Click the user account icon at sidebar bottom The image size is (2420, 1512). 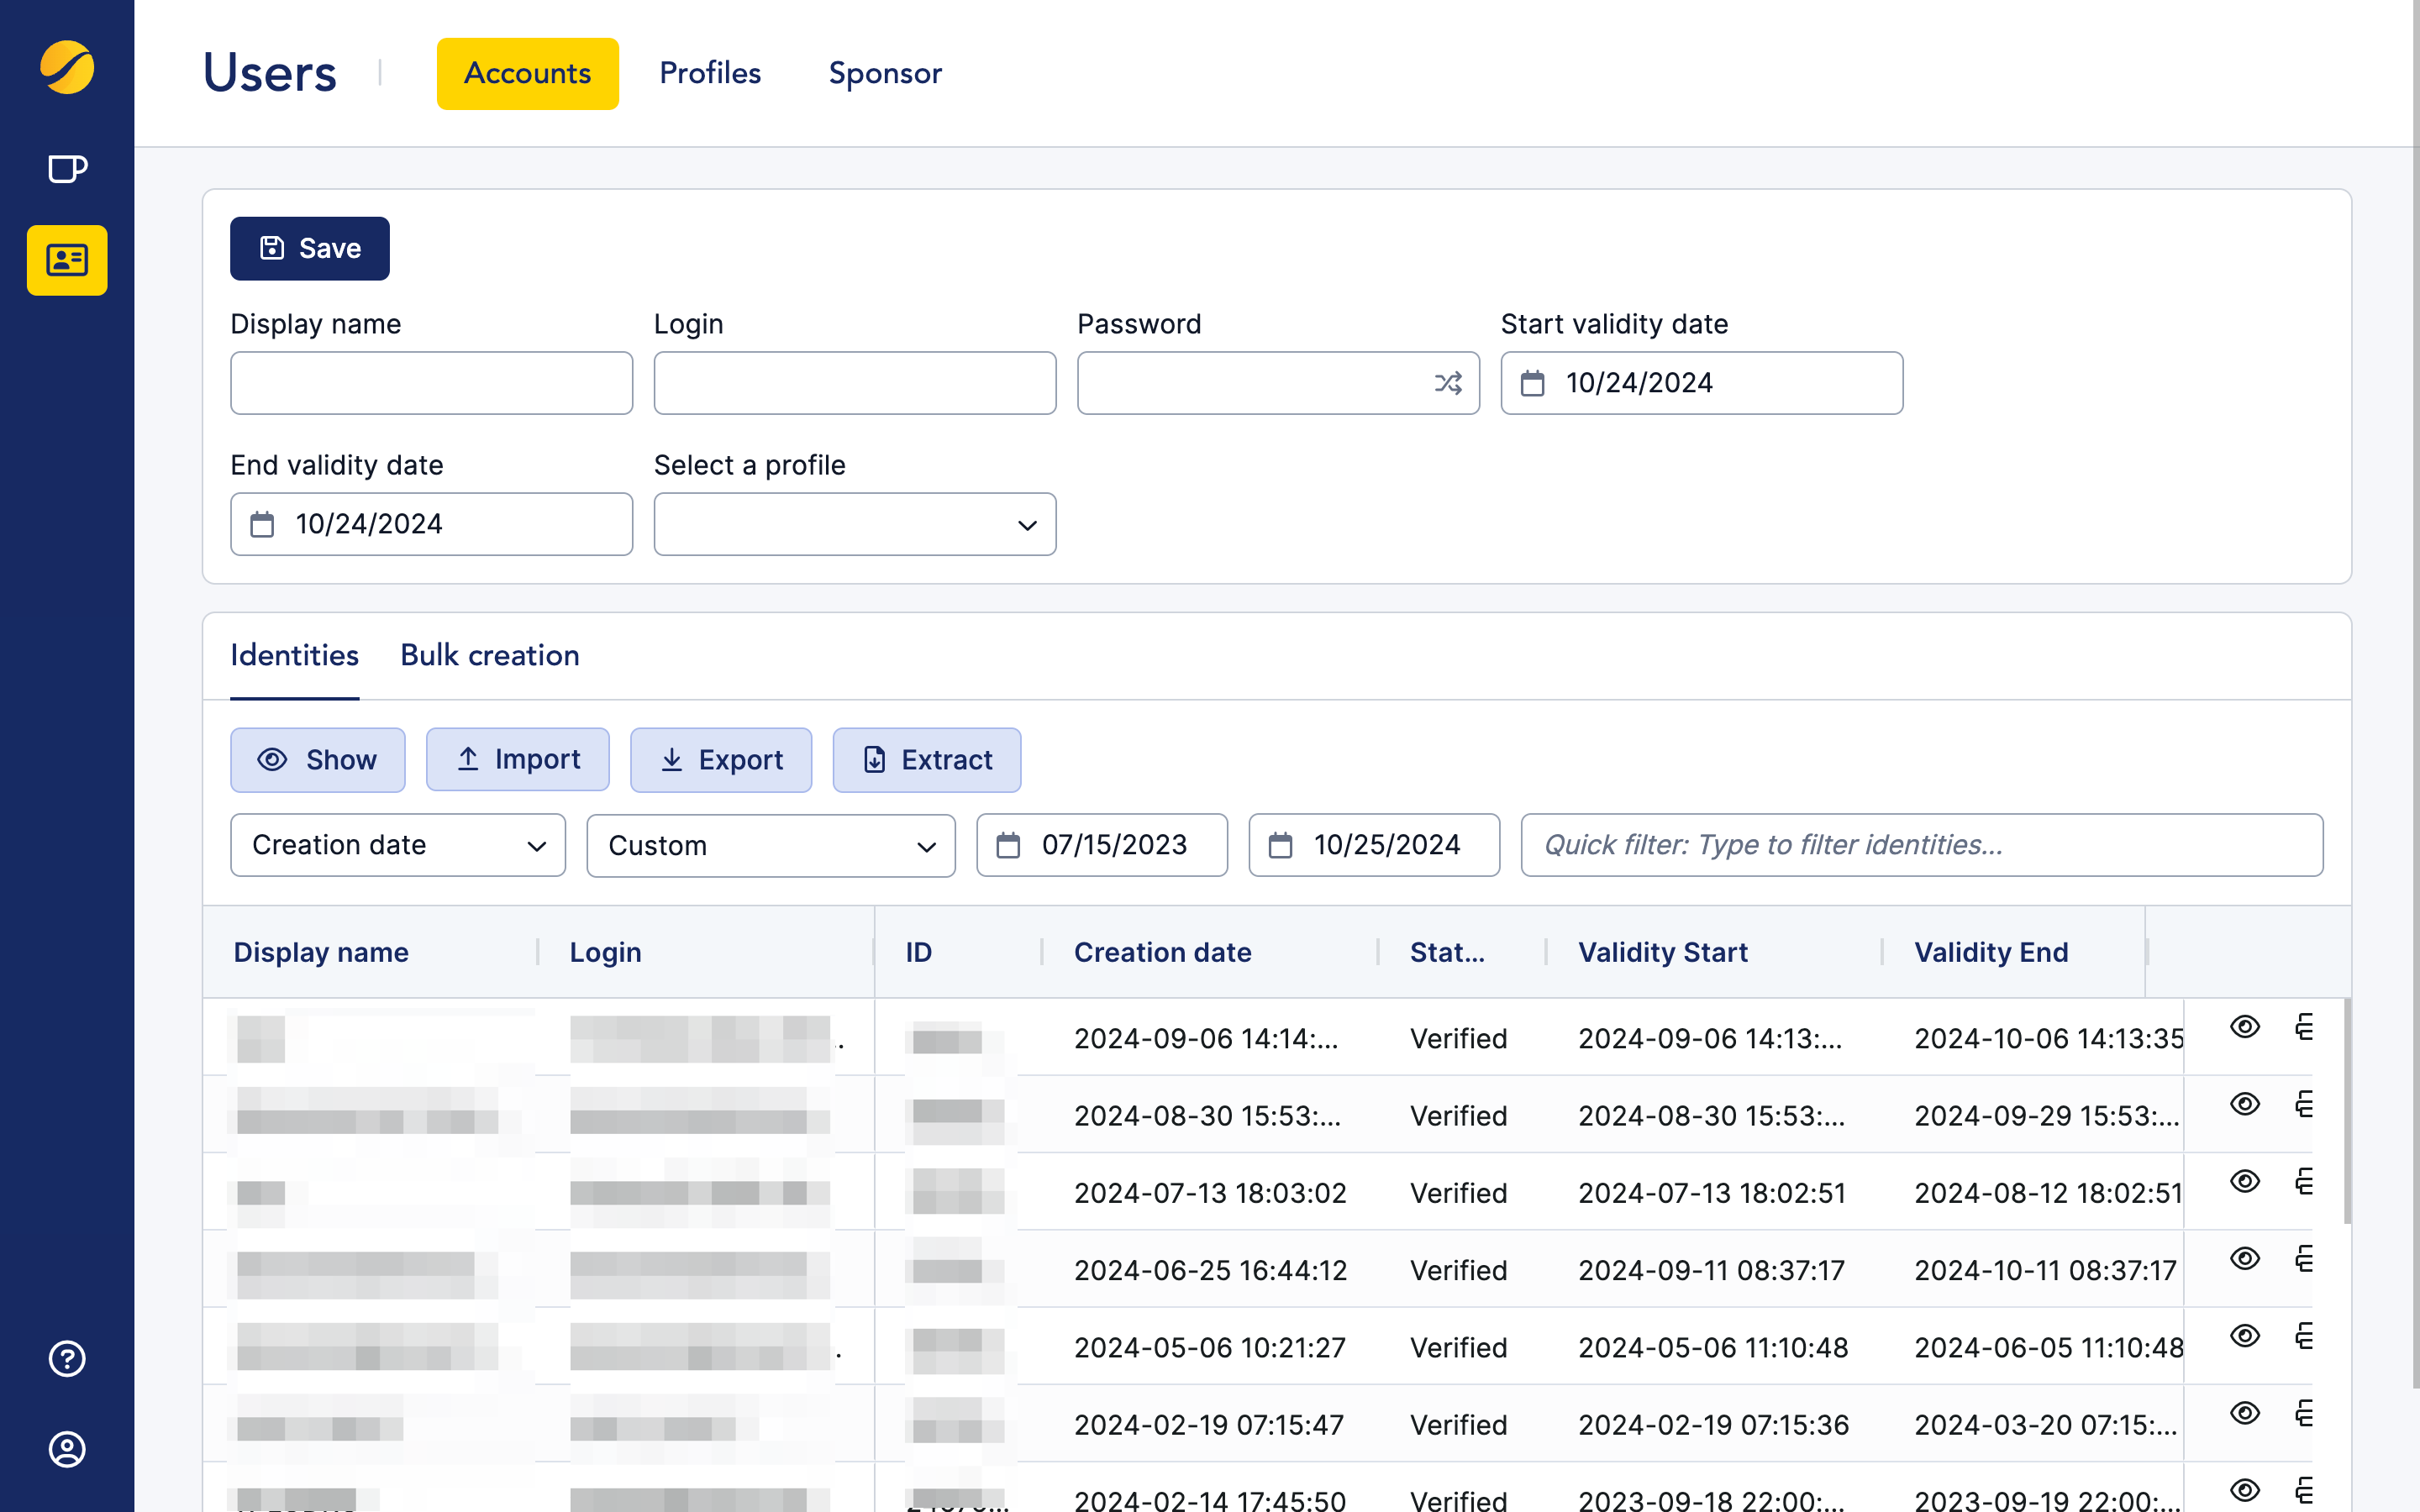pyautogui.click(x=66, y=1449)
